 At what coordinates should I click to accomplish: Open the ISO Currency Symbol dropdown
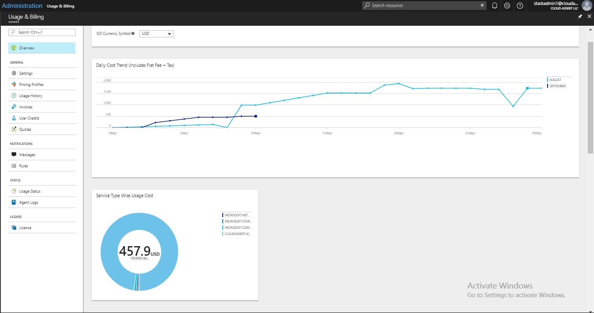click(x=156, y=34)
